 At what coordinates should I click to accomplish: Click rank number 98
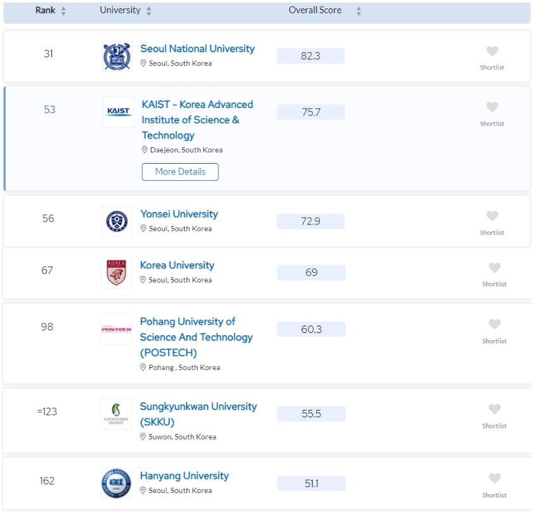click(47, 327)
